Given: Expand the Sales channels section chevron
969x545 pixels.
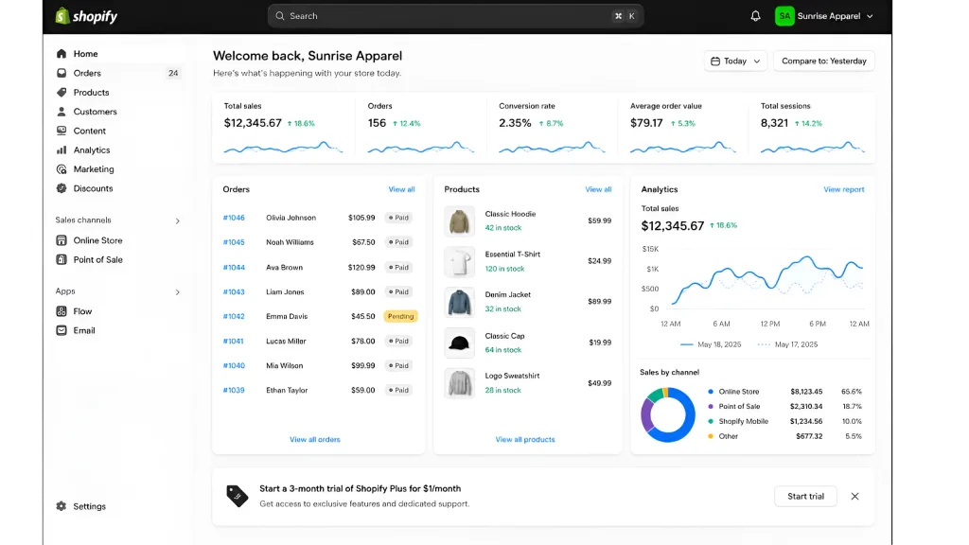Looking at the screenshot, I should pos(177,220).
